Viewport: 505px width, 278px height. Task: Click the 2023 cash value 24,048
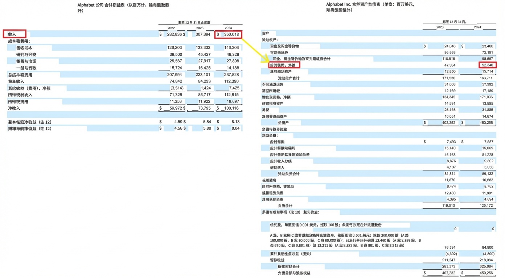point(447,46)
